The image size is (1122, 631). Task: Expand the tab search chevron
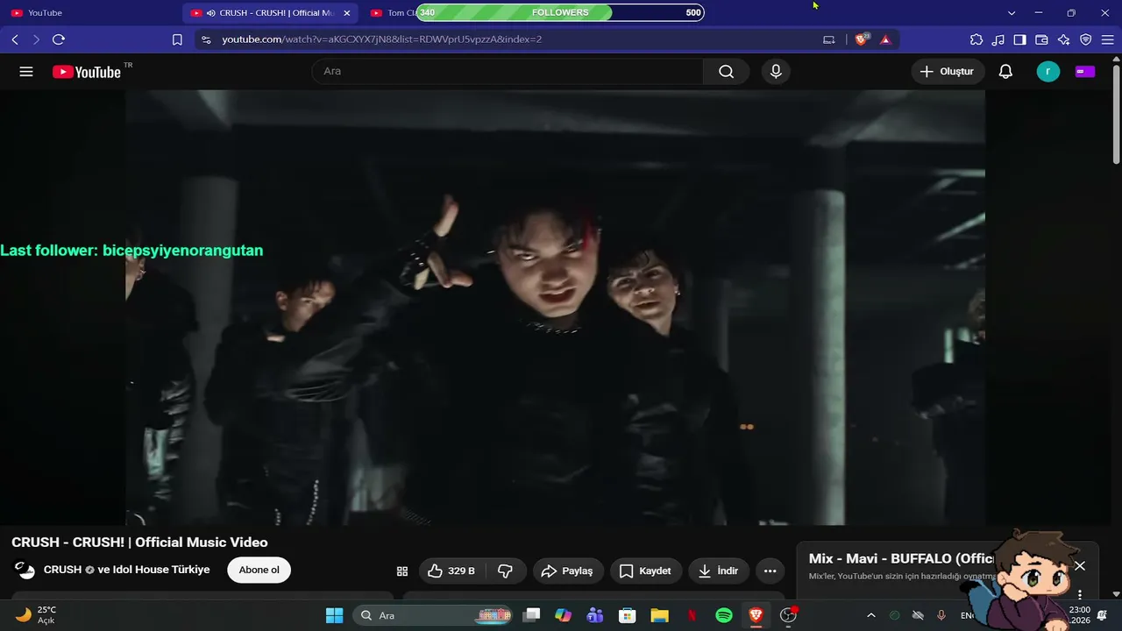[1012, 13]
